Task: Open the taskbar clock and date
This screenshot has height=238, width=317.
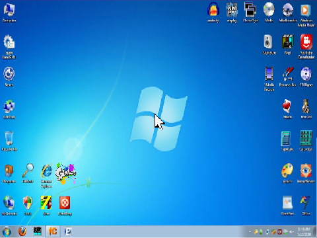Action: click(x=304, y=231)
